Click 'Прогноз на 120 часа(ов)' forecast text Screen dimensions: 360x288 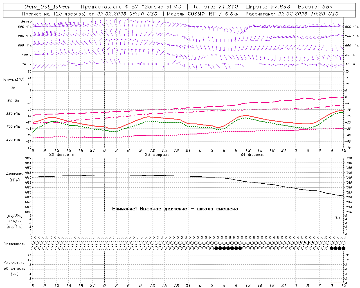pos(54,14)
